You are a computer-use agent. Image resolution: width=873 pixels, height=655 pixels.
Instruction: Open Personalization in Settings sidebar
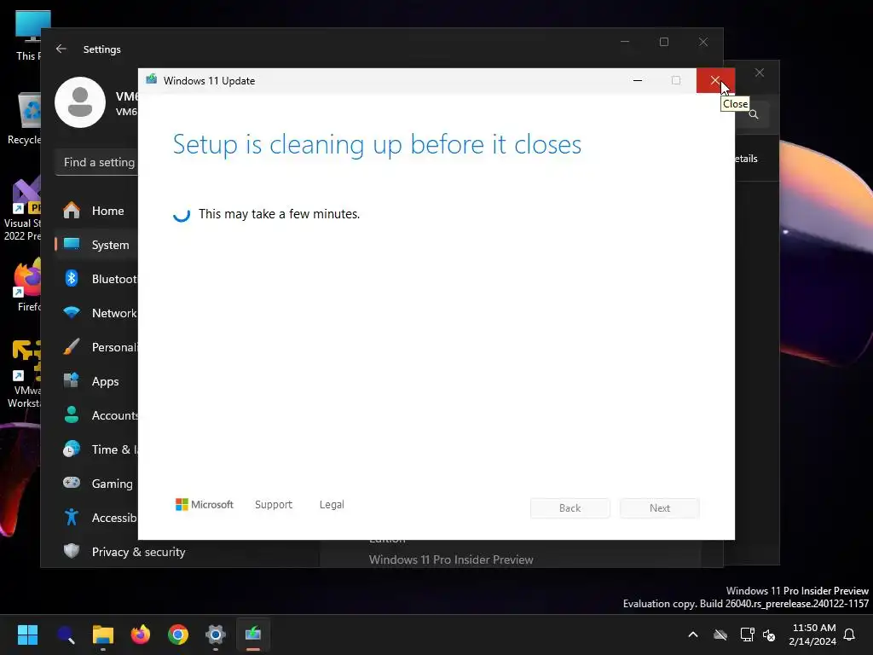[96, 347]
